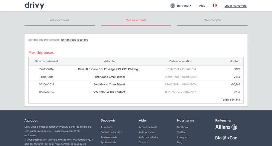Select the Mes paiements tab

click(136, 20)
